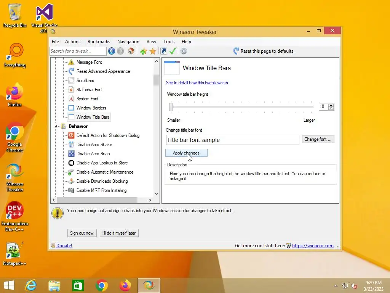The width and height of the screenshot is (390, 293).
Task: Show hidden system tray icons arrow
Action: [x=336, y=286]
